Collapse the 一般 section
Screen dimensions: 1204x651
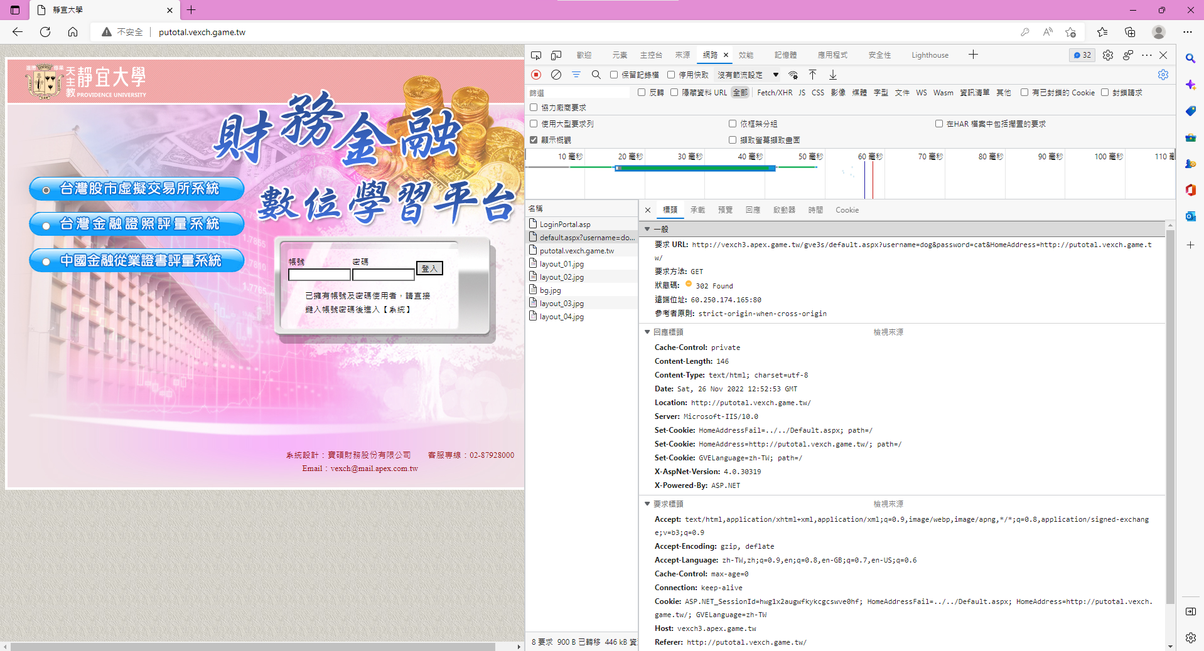647,229
